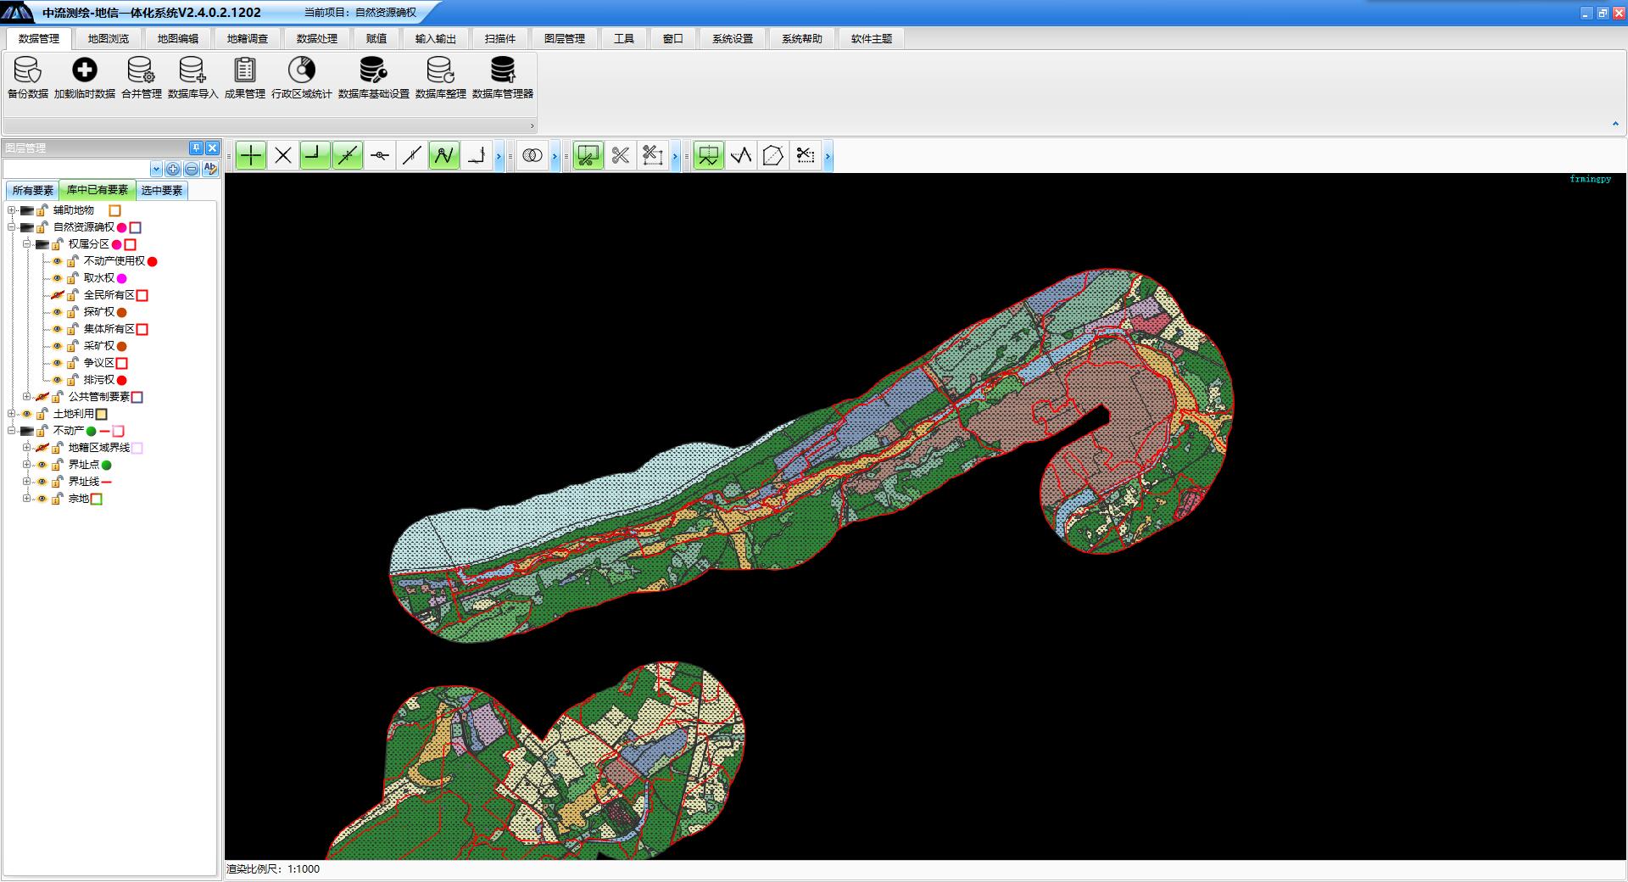Open the layer panel search dropdown arrow

point(156,169)
